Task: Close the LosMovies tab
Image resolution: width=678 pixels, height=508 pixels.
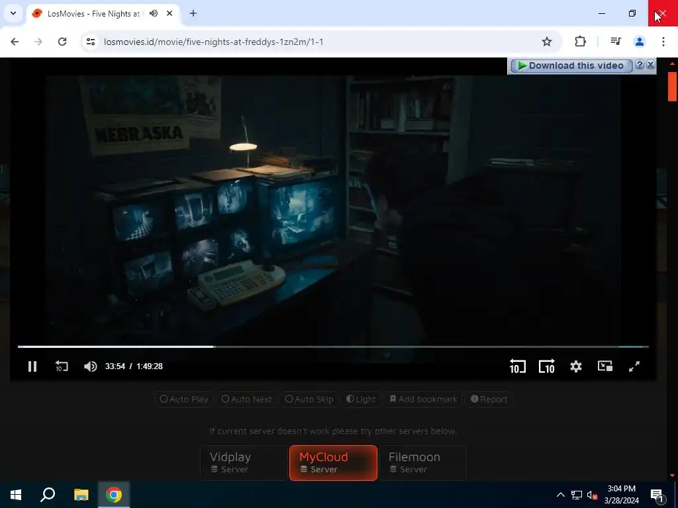Action: (x=169, y=13)
